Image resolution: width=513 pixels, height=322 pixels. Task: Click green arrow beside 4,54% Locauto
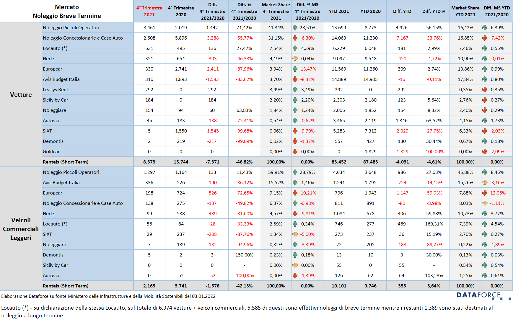click(x=485, y=224)
